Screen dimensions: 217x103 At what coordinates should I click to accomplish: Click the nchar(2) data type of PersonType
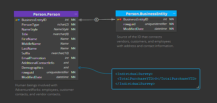(x=63, y=25)
